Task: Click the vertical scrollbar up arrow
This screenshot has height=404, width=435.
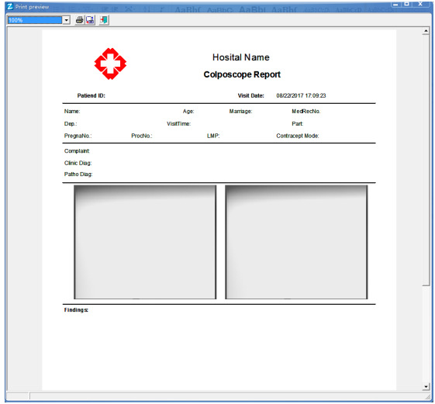Action: tap(426, 31)
